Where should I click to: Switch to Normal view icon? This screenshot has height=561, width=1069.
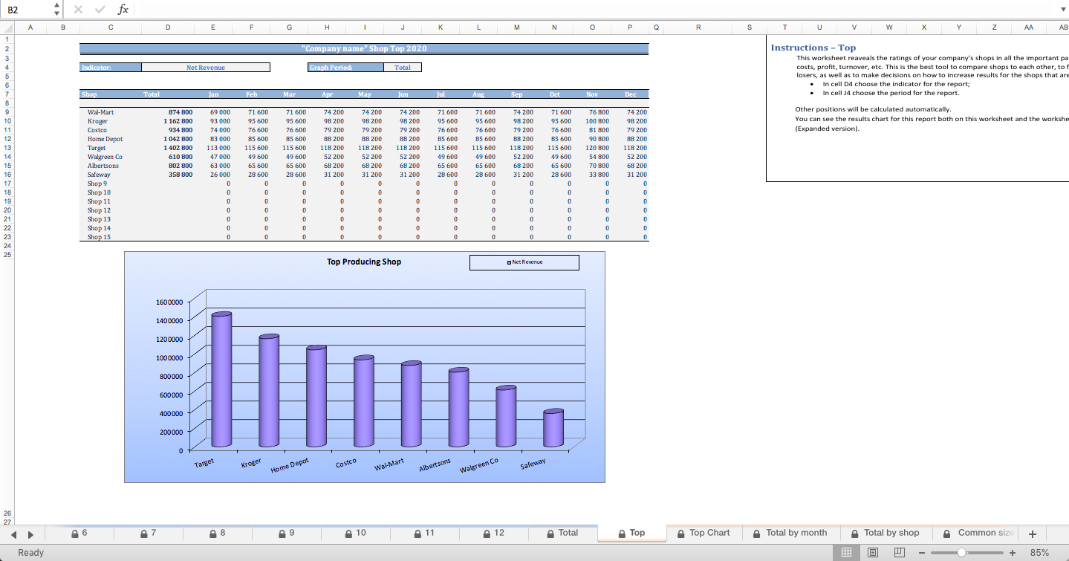click(x=846, y=552)
